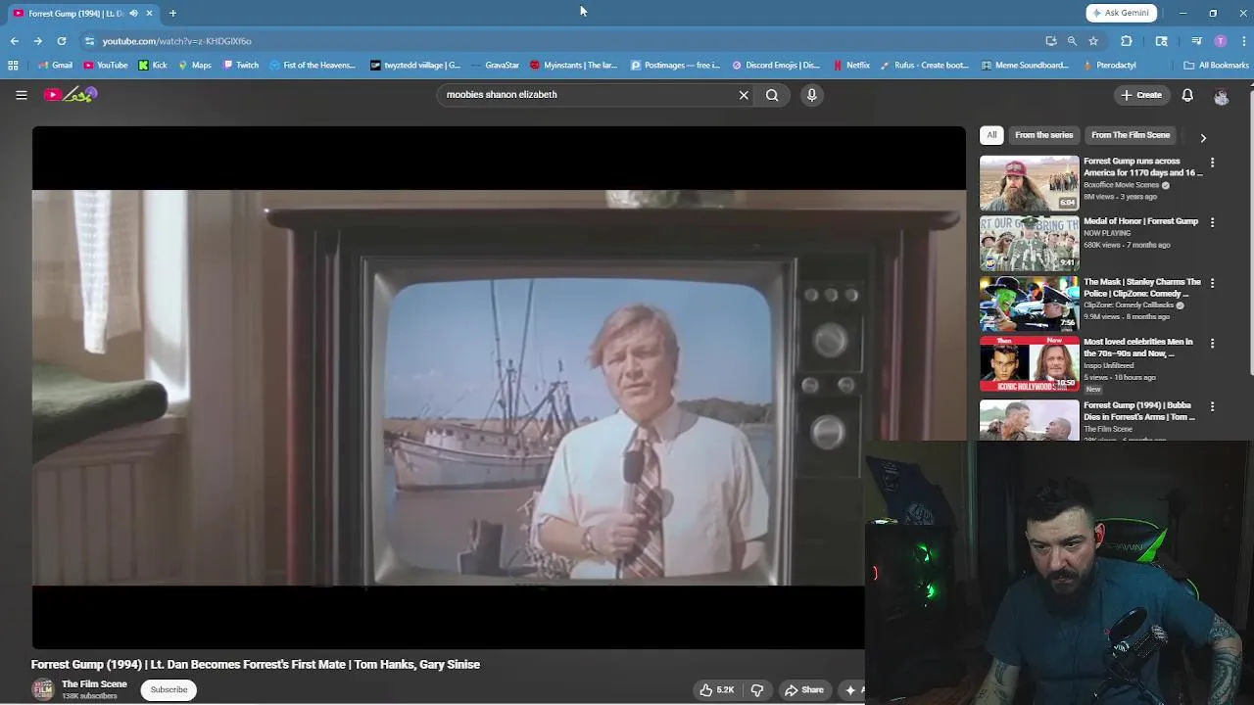Viewport: 1254px width, 705px height.
Task: Open Most loved celebrities Men title
Action: click(x=1138, y=348)
